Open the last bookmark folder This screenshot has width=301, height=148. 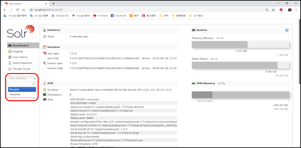195,16
